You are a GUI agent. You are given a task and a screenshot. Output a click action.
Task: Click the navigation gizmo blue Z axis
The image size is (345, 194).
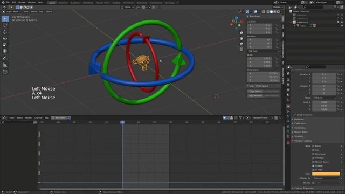tap(236, 18)
